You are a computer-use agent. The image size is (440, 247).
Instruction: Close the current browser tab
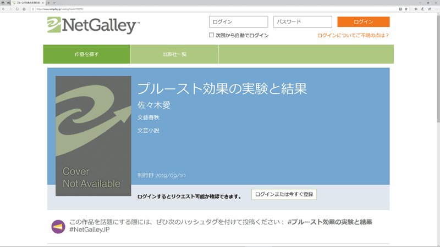click(x=43, y=3)
